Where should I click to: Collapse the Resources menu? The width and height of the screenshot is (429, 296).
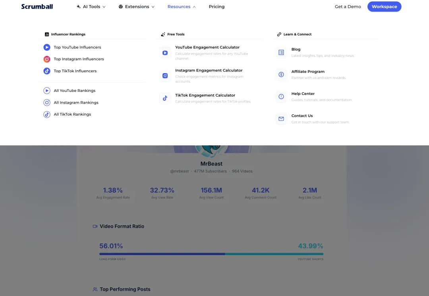[x=181, y=6]
